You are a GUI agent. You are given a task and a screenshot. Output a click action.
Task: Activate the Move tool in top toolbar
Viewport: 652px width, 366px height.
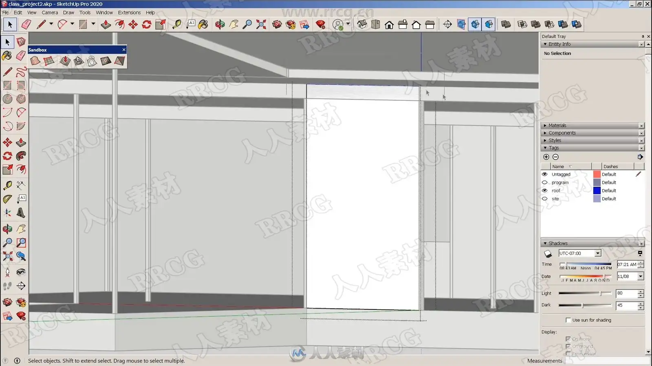133,24
